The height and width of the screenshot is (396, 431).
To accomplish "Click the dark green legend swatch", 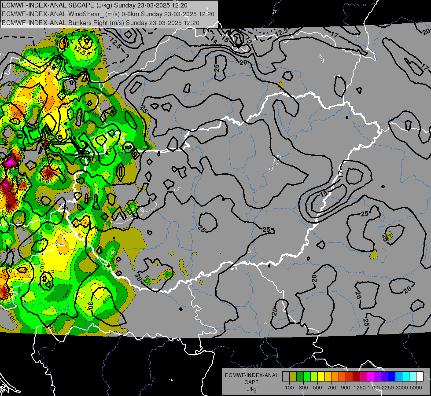I will tap(300, 376).
